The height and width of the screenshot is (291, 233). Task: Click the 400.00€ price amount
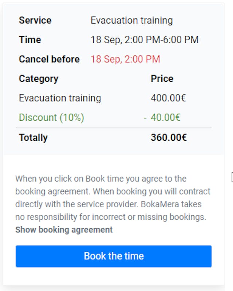click(168, 98)
